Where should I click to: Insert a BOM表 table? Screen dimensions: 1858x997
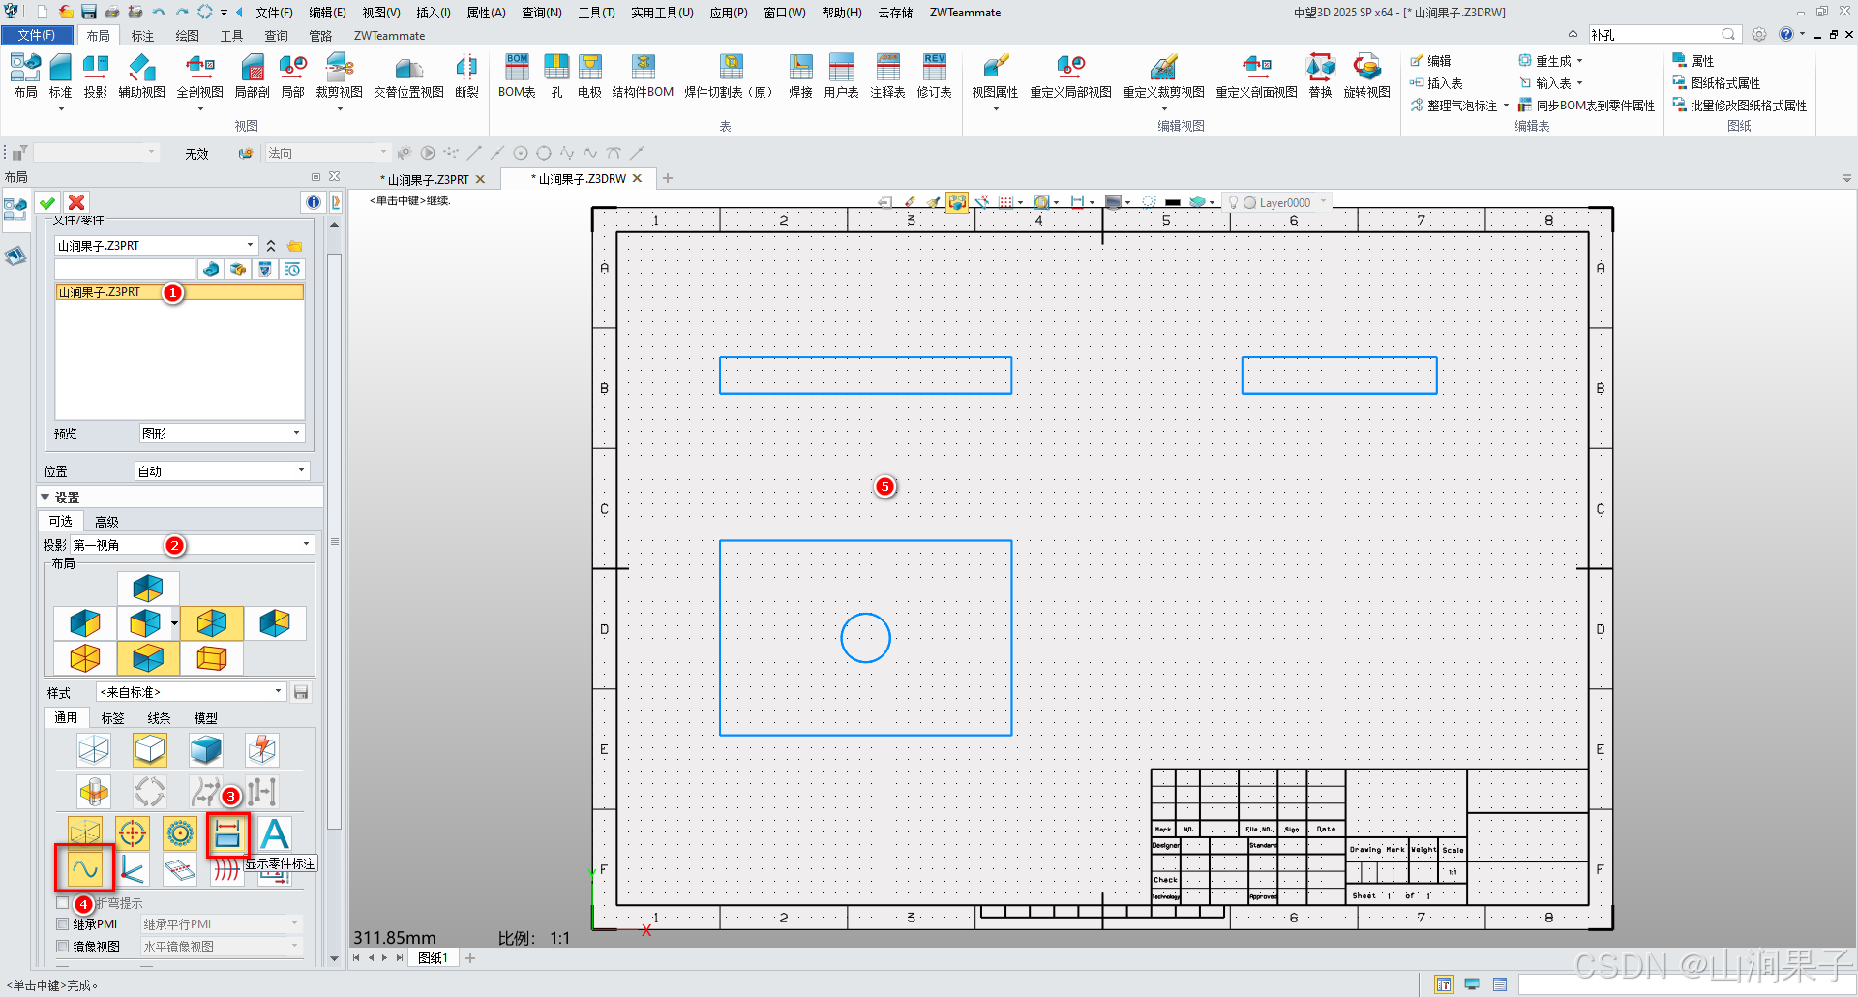pos(517,76)
